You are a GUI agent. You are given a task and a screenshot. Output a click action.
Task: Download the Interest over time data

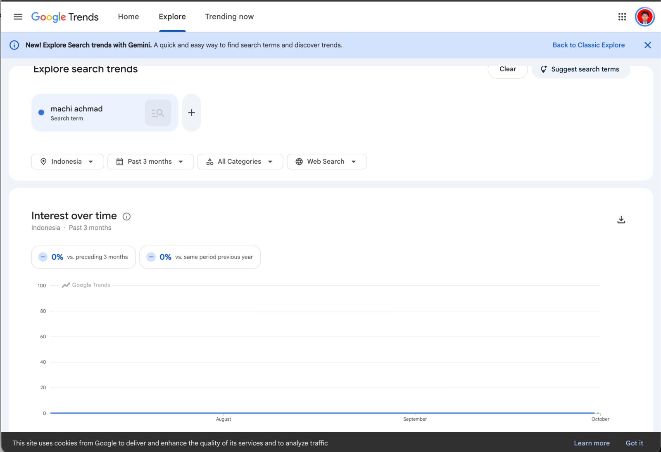621,220
